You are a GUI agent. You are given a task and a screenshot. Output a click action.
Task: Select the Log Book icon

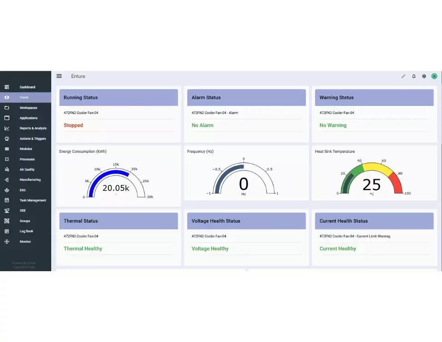(8, 231)
